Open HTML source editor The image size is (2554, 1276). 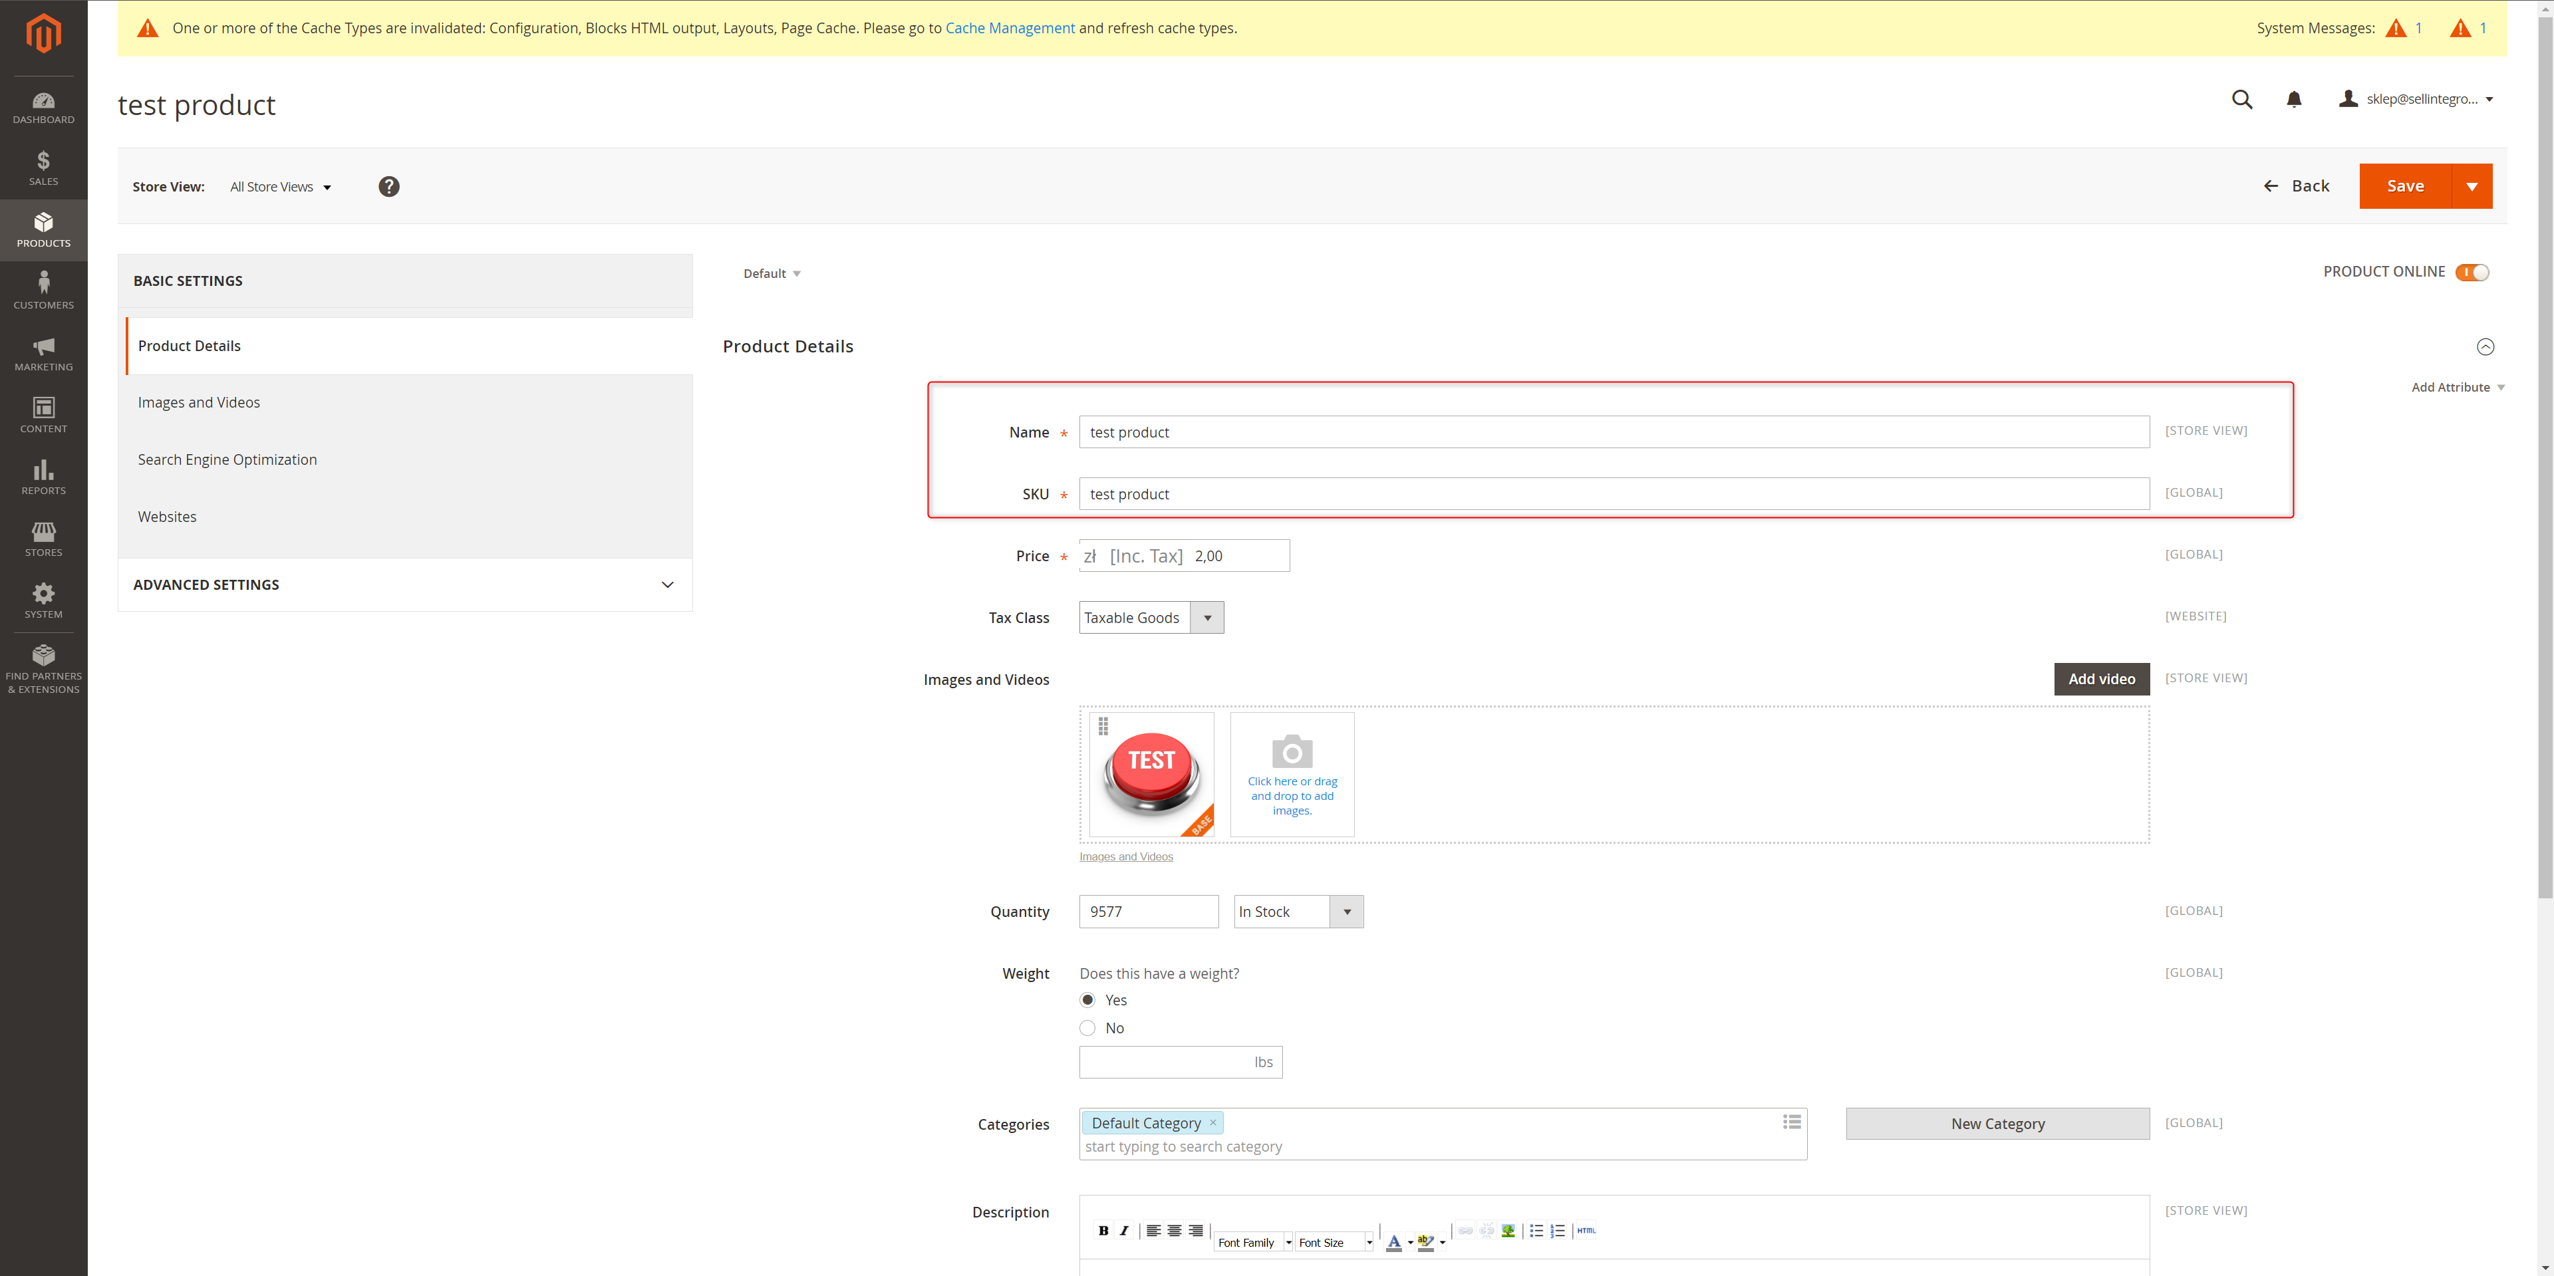1586,1230
